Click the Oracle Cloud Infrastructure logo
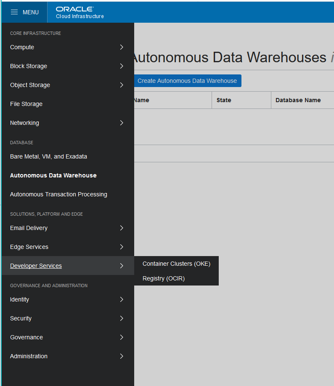This screenshot has width=334, height=386. click(80, 13)
